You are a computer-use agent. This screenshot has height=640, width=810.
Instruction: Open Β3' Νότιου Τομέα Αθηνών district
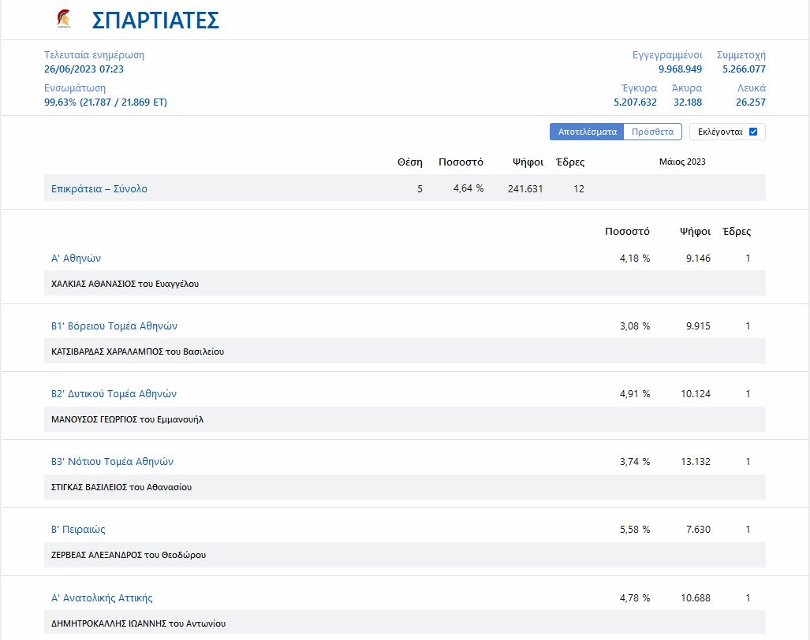click(112, 462)
